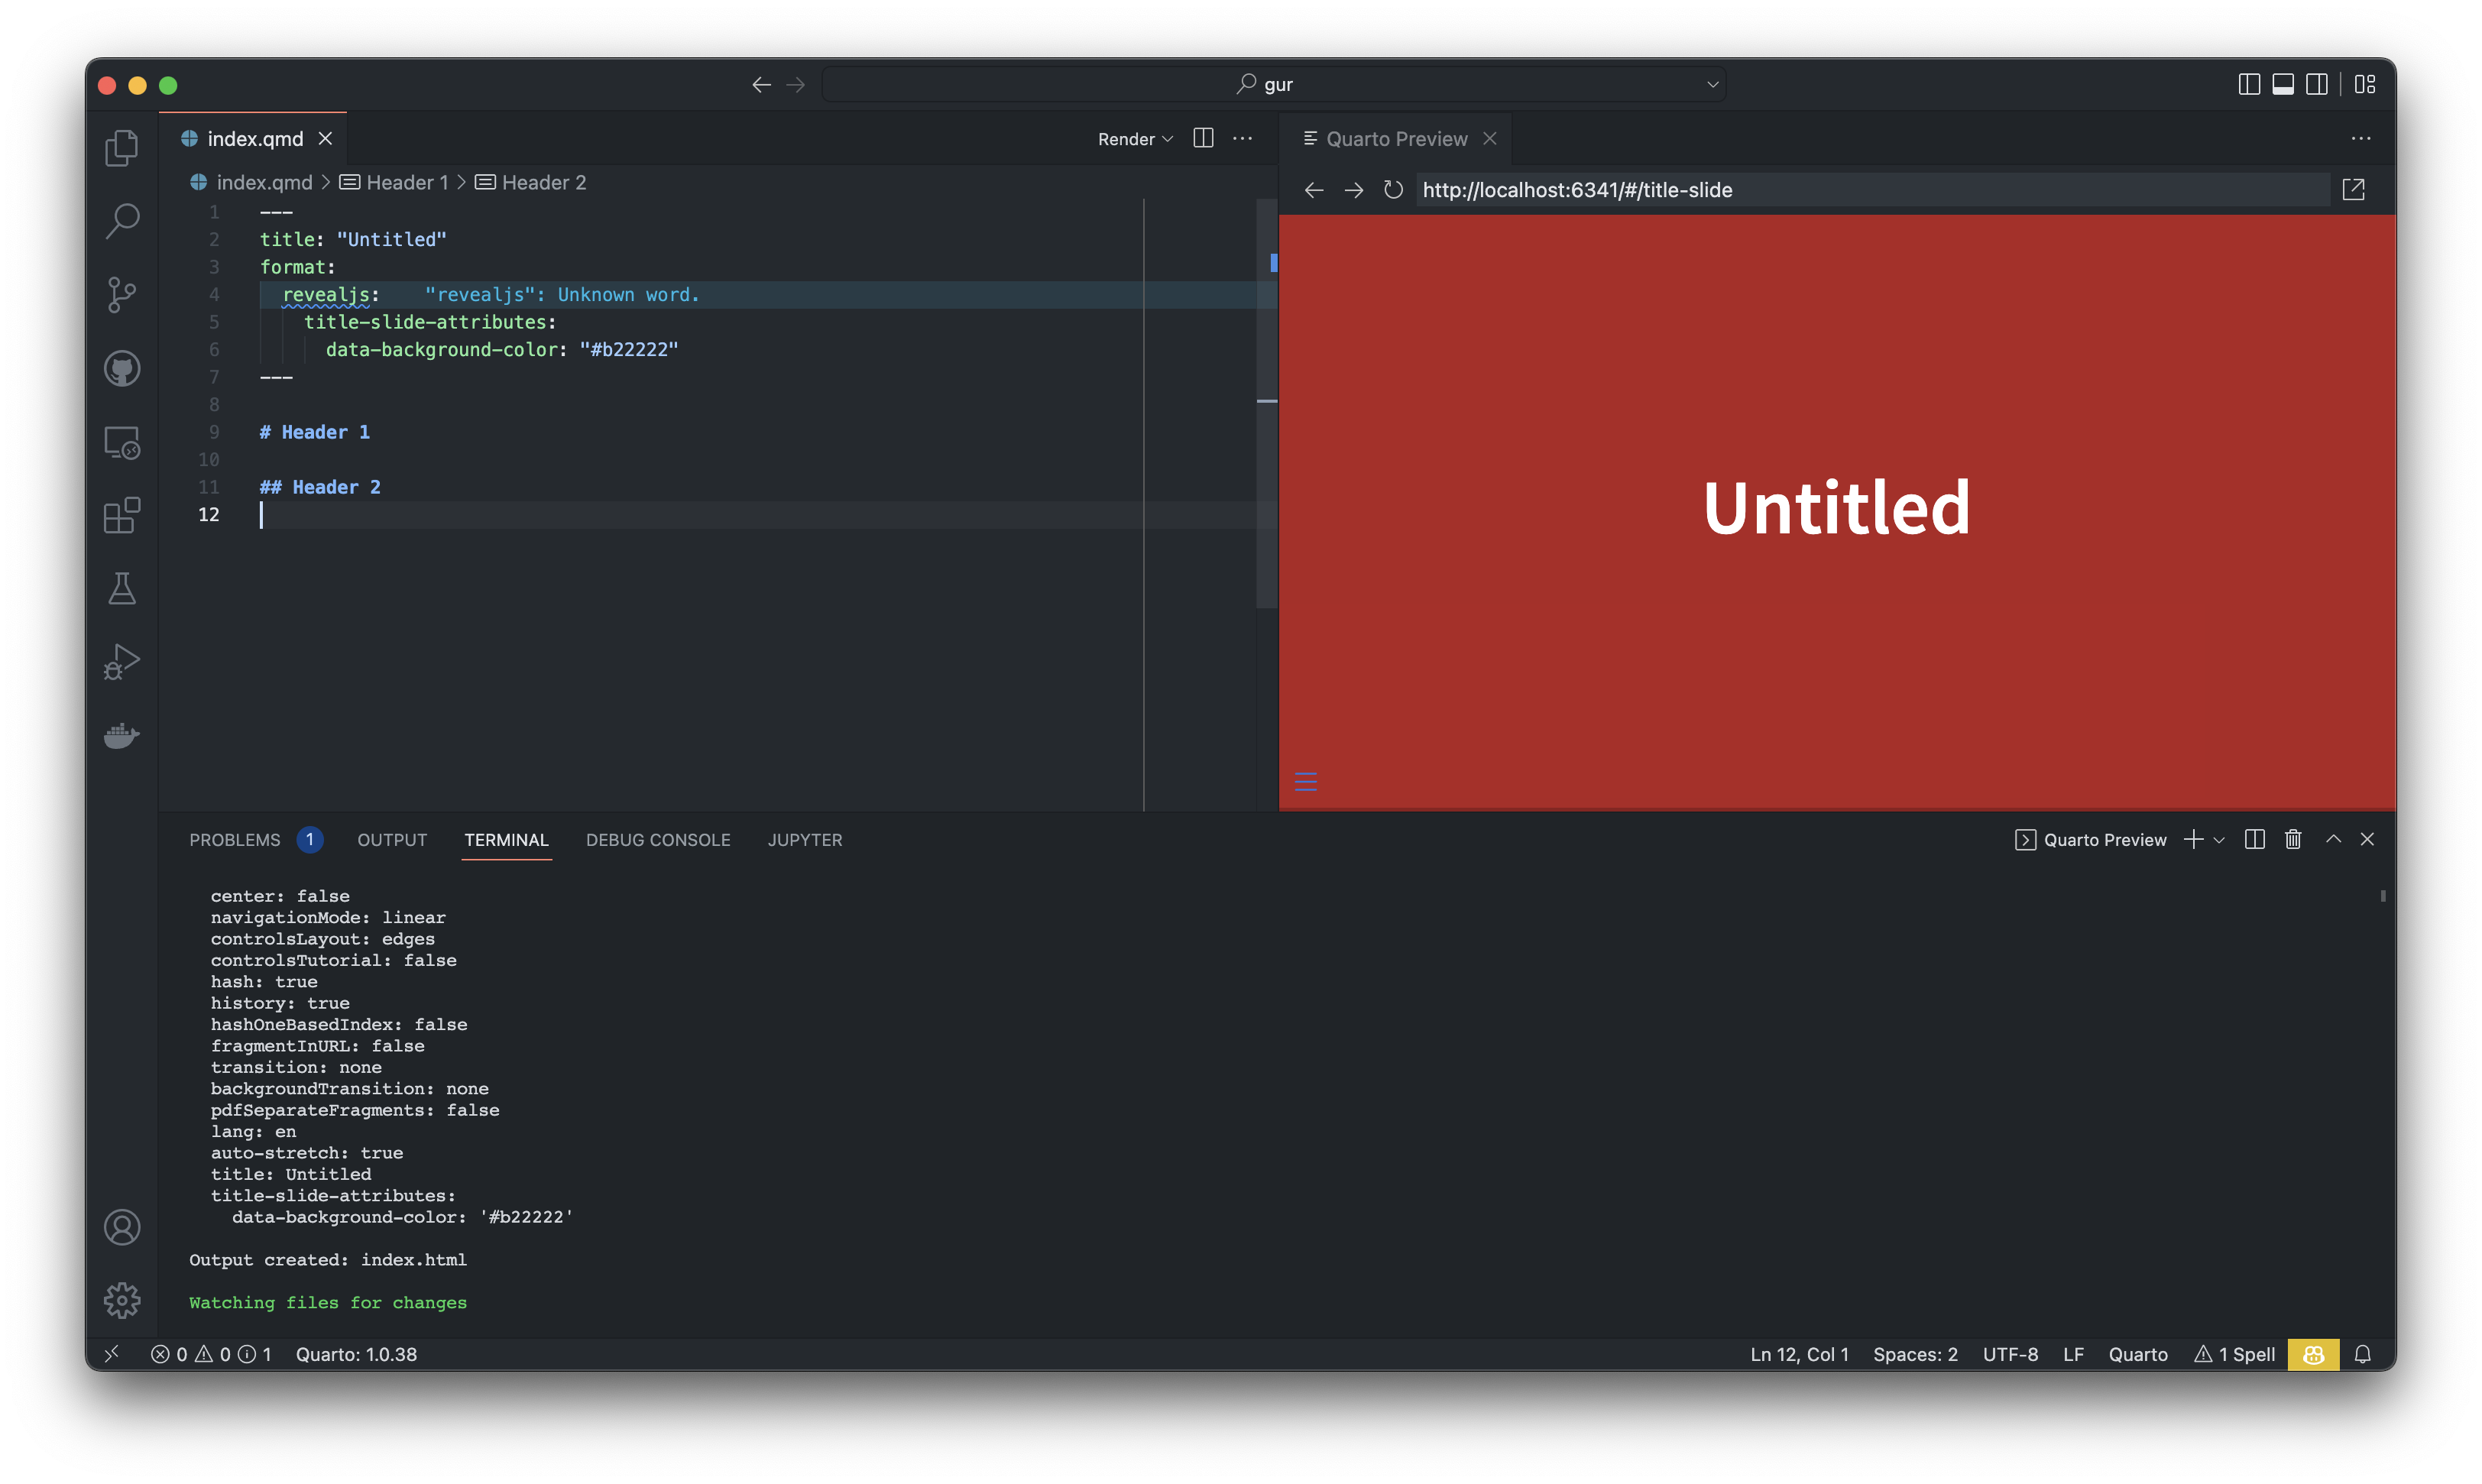
Task: Switch to the TERMINAL tab
Action: click(506, 840)
